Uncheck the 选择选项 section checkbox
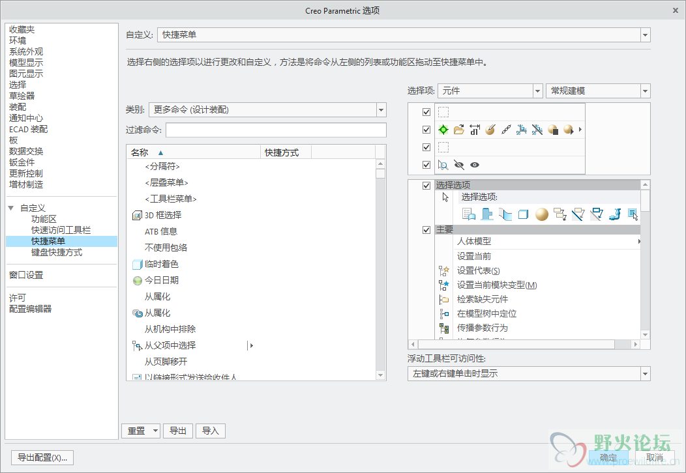Viewport: 686px width, 473px height. click(426, 185)
